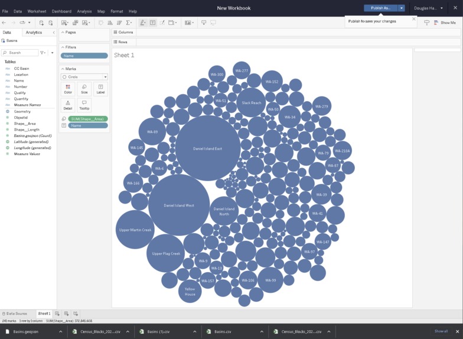This screenshot has height=339, width=463.
Task: Click the Daniel Island East bubble
Action: pos(208,148)
